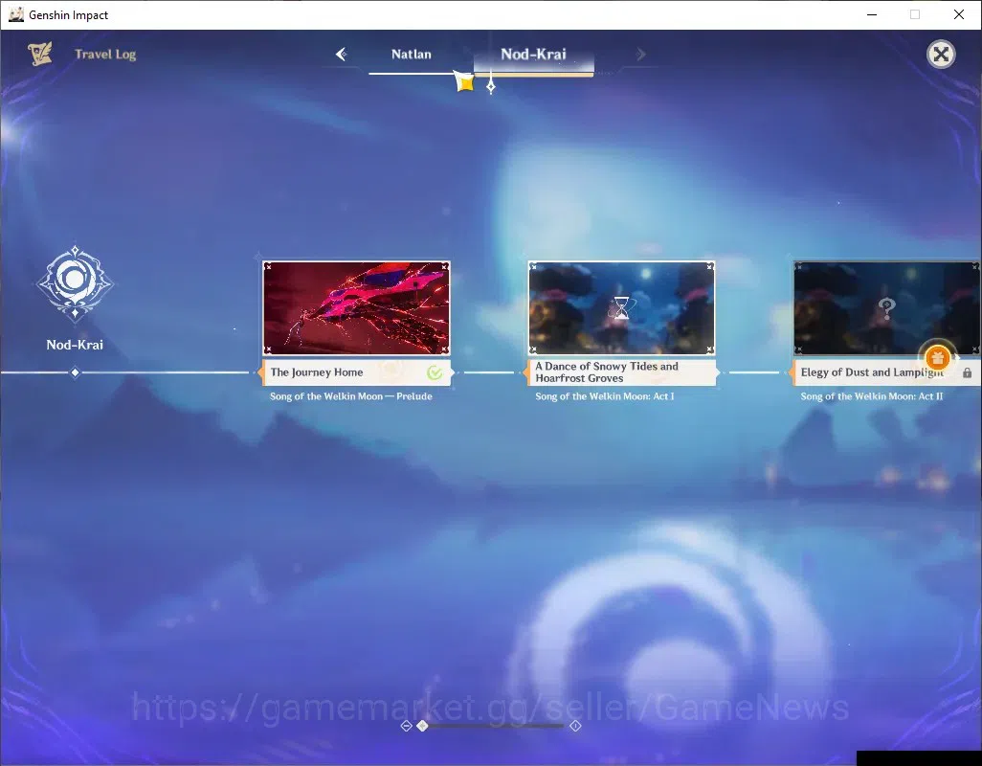Click the question mark locked quest icon
Image resolution: width=982 pixels, height=766 pixels.
(886, 308)
